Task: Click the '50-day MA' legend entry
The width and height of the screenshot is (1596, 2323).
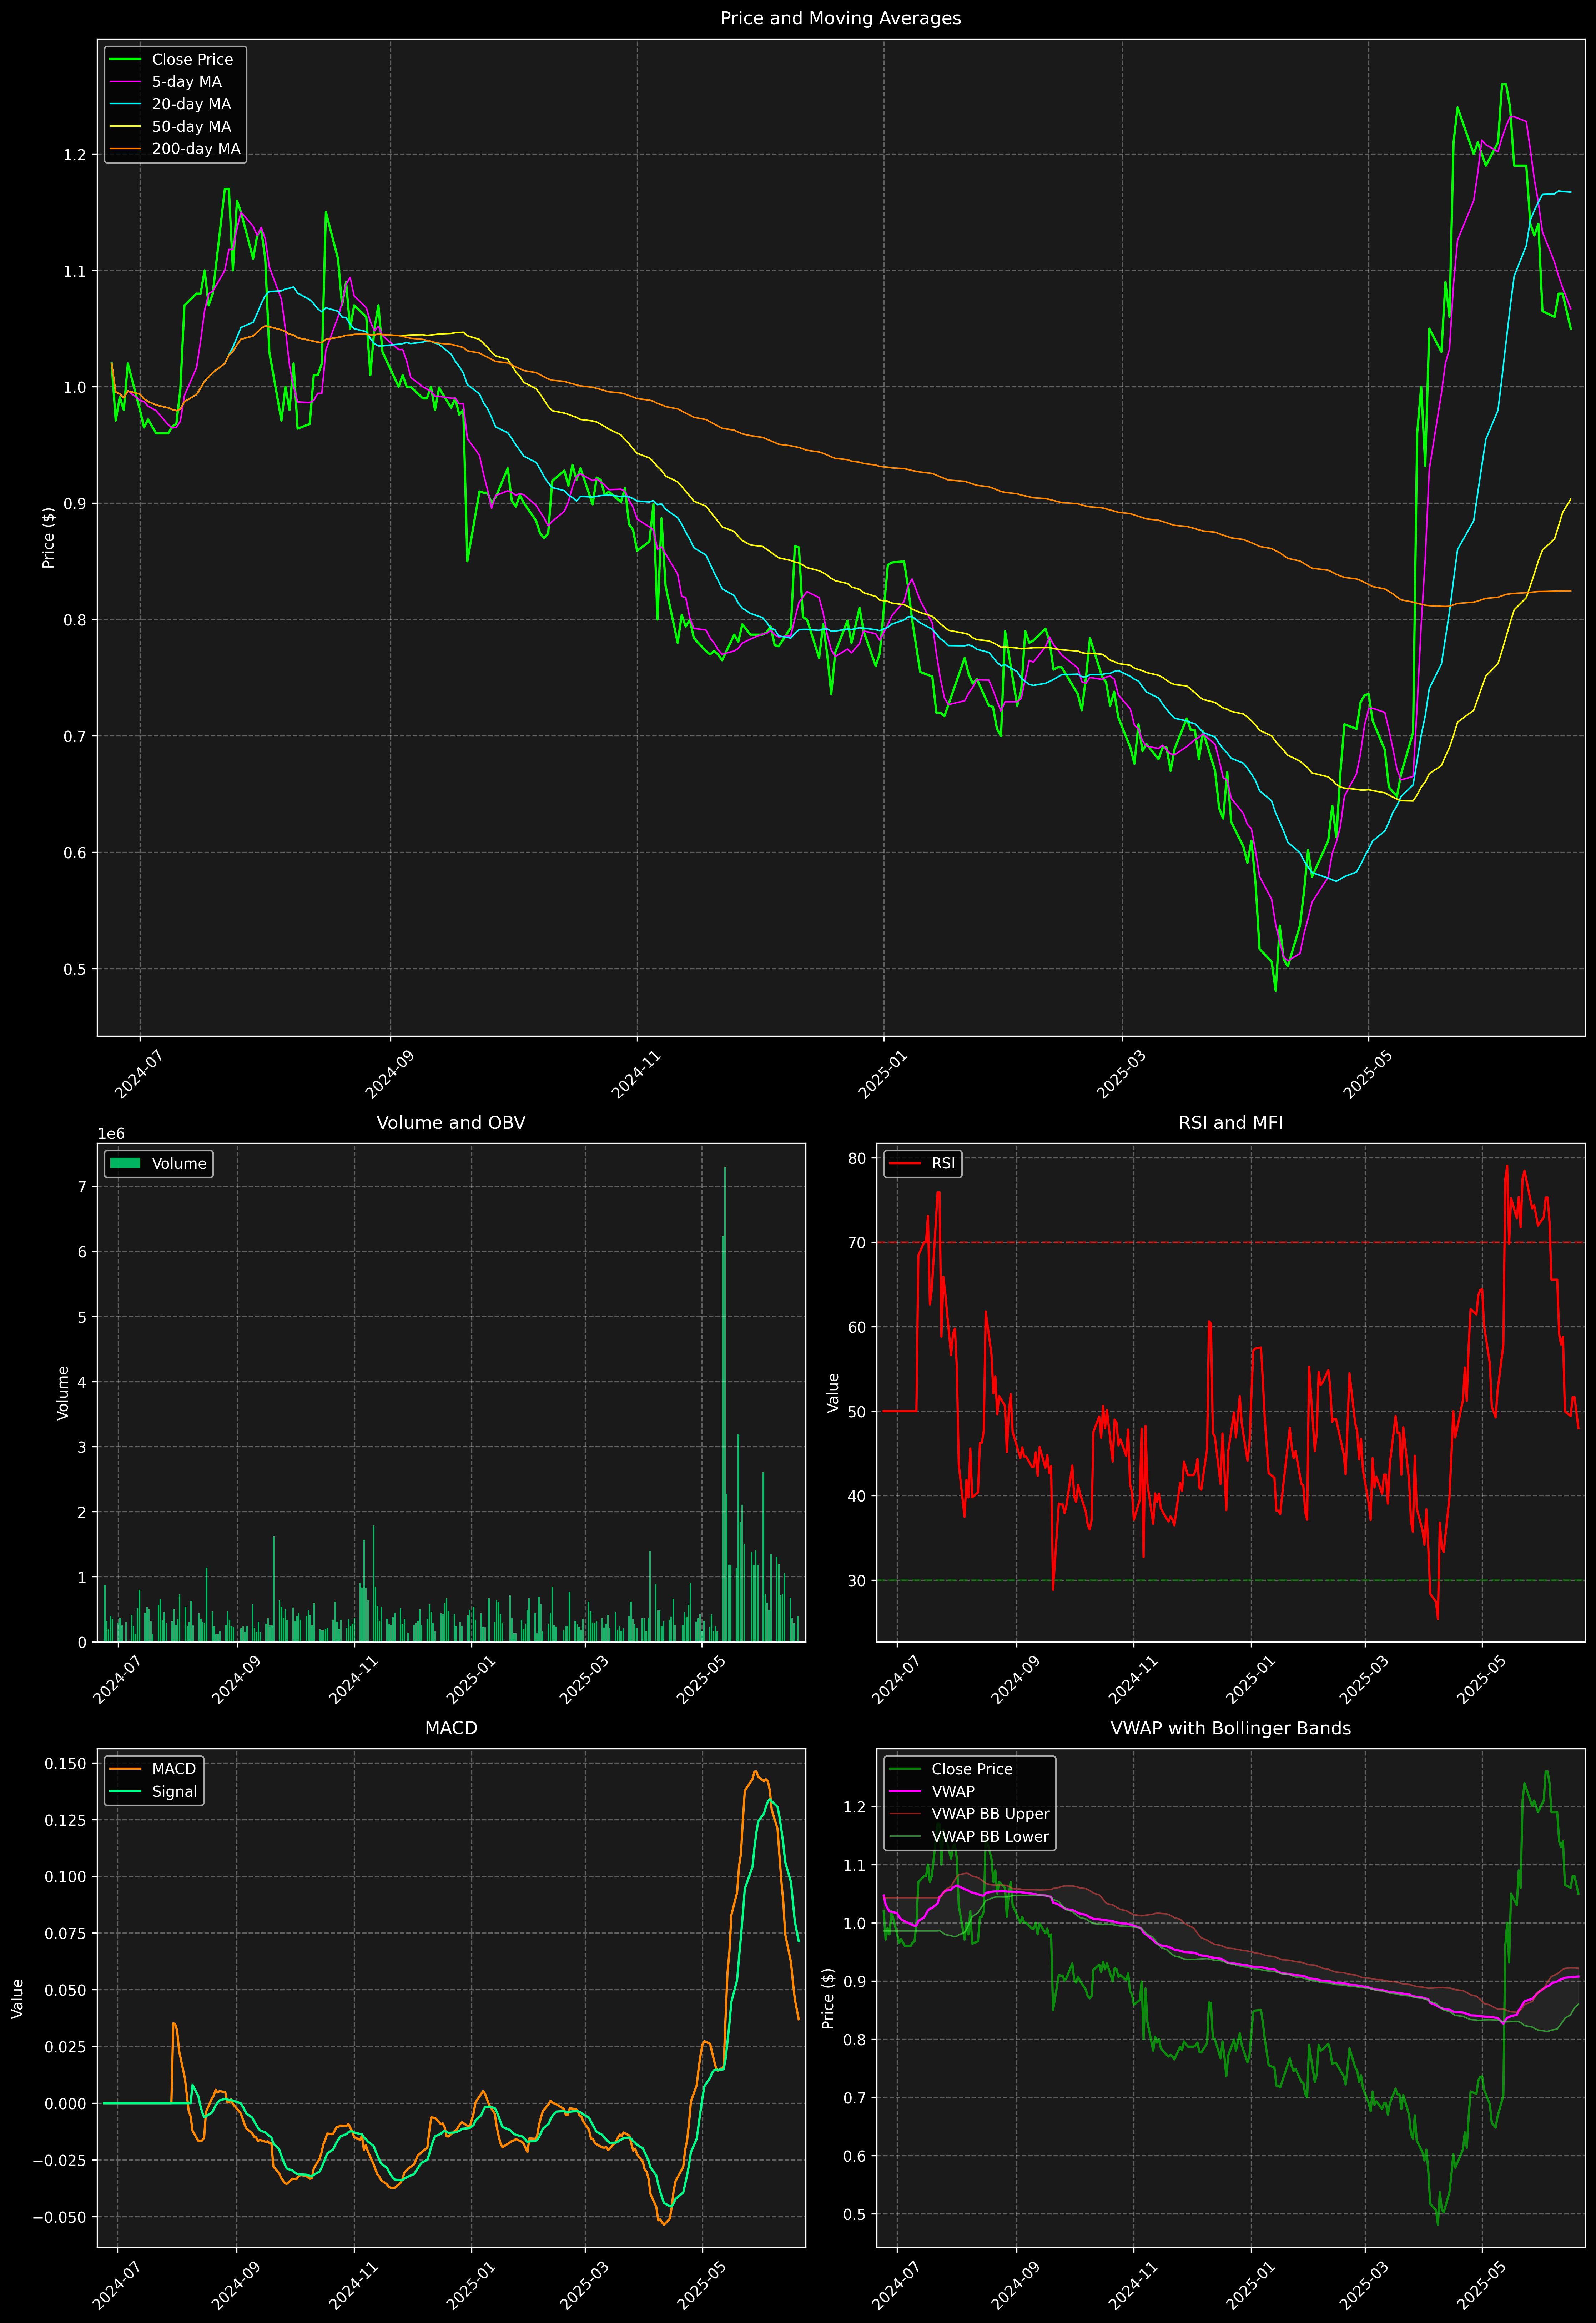Action: 170,127
